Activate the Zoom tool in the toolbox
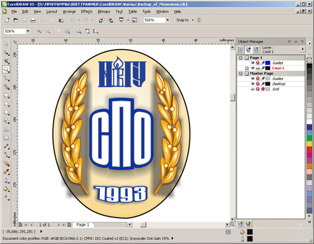Image resolution: width=314 pixels, height=244 pixels. (7, 69)
